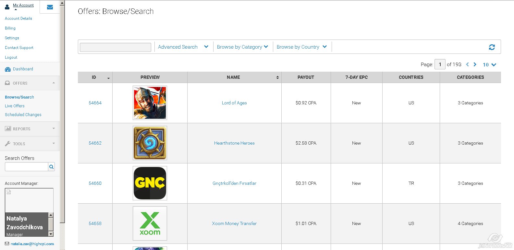Click the main offers search field
This screenshot has height=250, width=514.
(116, 47)
